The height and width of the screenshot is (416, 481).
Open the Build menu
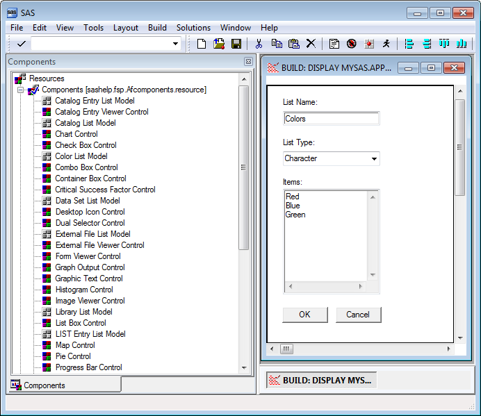[157, 28]
